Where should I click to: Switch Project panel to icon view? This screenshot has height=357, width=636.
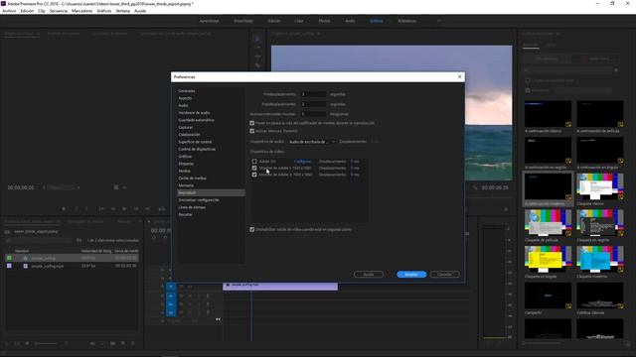27,344
